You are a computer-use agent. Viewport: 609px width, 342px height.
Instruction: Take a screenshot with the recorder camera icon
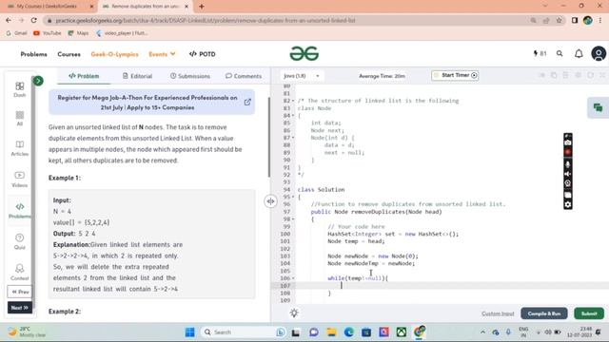pyautogui.click(x=568, y=143)
